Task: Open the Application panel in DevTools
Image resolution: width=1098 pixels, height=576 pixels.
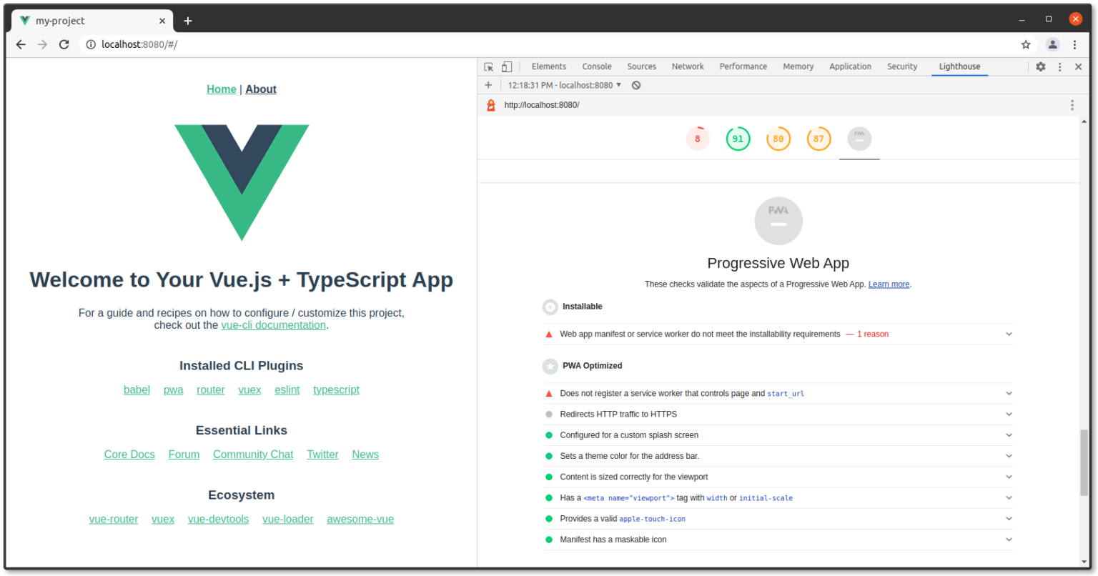Action: 850,66
